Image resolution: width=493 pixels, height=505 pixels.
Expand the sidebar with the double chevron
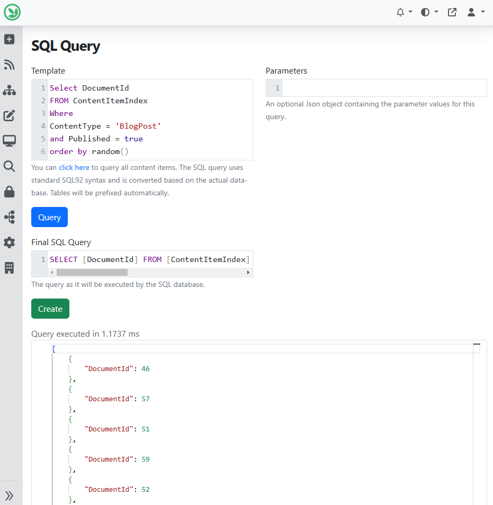click(x=10, y=495)
